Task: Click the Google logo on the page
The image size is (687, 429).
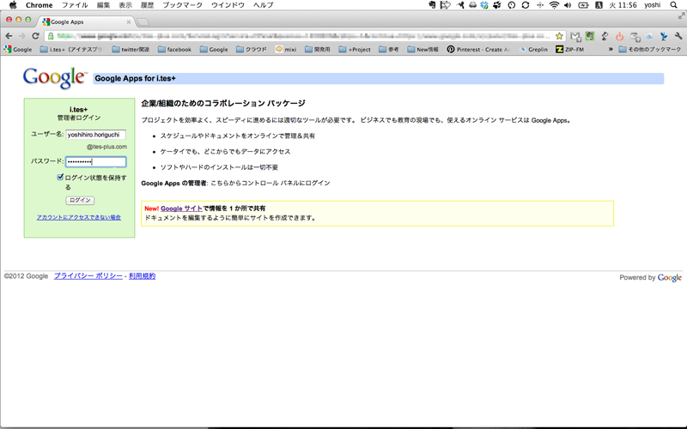Action: point(55,78)
